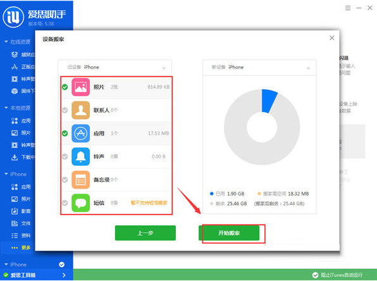Uncheck the 照片 row checkbox
The width and height of the screenshot is (377, 281).
click(65, 87)
